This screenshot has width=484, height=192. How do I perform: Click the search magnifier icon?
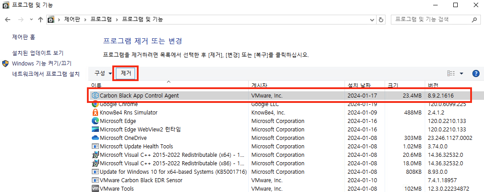point(474,20)
